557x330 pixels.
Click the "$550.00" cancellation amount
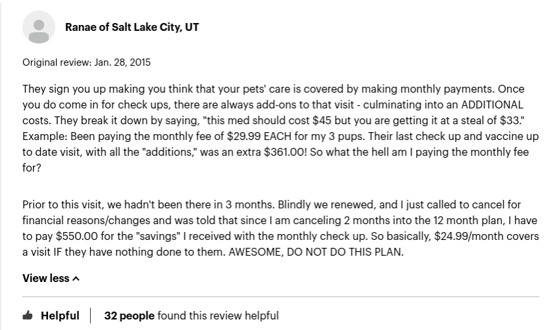tap(77, 236)
